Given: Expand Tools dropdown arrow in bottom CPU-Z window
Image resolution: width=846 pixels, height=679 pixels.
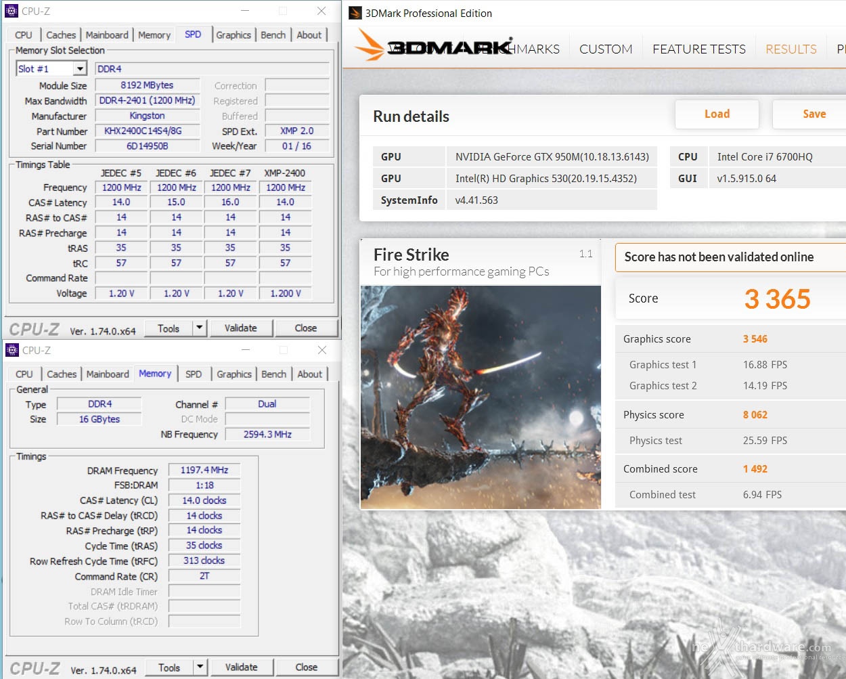Looking at the screenshot, I should (x=200, y=667).
